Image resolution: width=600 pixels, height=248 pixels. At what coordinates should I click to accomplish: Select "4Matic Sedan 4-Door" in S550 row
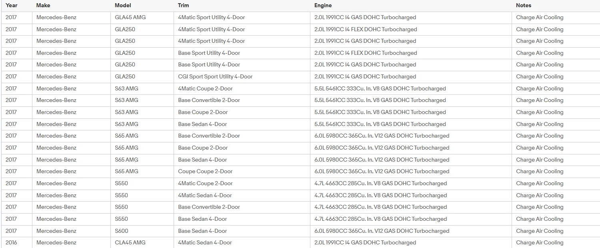[x=205, y=196]
